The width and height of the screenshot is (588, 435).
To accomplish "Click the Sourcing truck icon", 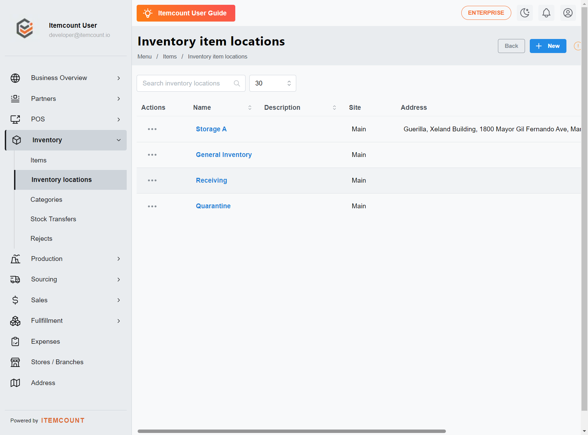I will [15, 279].
